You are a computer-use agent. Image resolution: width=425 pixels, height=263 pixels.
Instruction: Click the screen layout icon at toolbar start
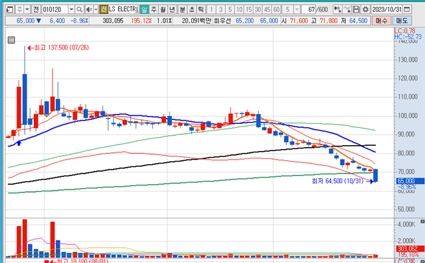pos(10,10)
